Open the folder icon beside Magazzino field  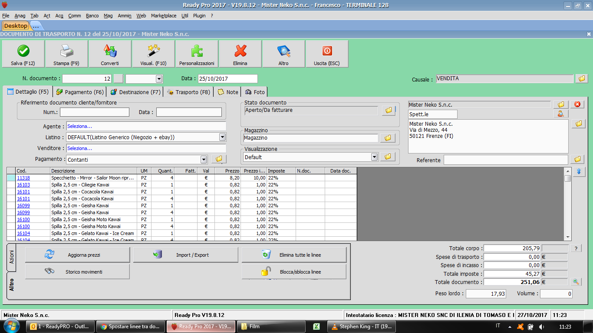pos(388,138)
